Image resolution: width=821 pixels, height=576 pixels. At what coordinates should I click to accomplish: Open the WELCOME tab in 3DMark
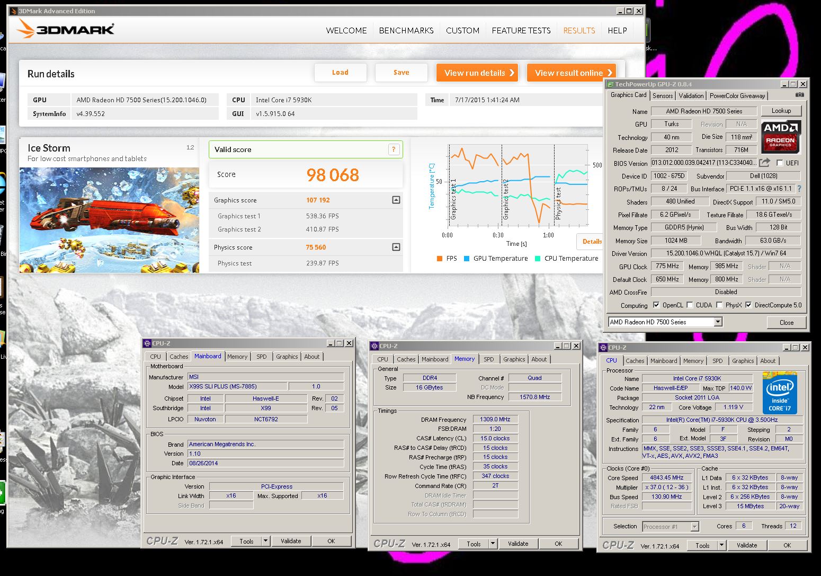tap(346, 31)
